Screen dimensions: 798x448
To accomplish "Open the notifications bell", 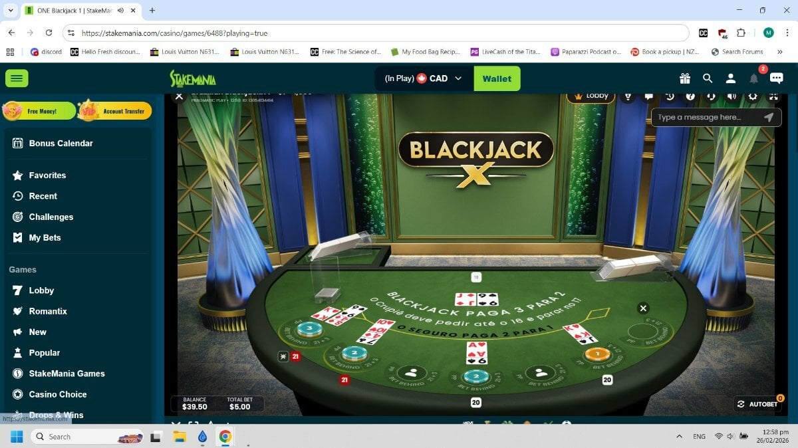I will 753,78.
